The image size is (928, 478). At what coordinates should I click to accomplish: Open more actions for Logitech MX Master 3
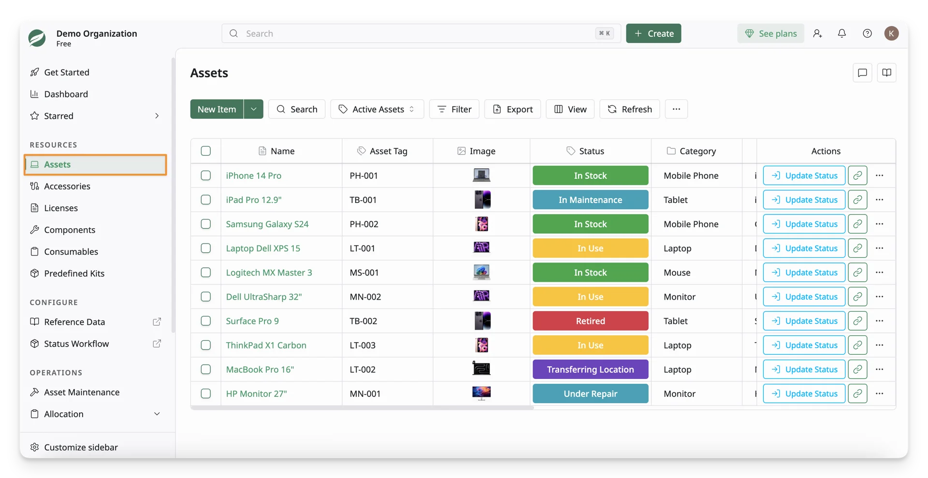point(879,273)
